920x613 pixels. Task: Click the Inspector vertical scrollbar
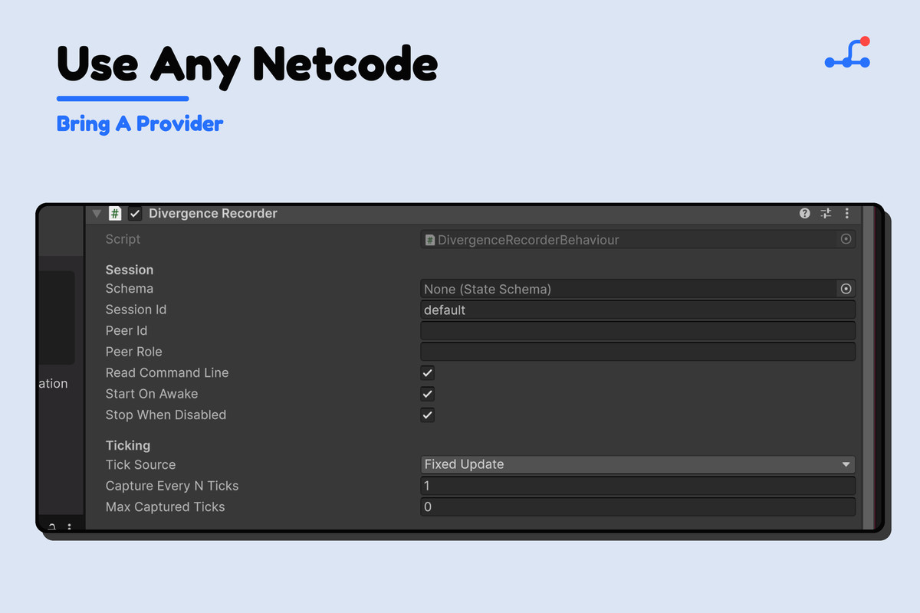tap(869, 368)
